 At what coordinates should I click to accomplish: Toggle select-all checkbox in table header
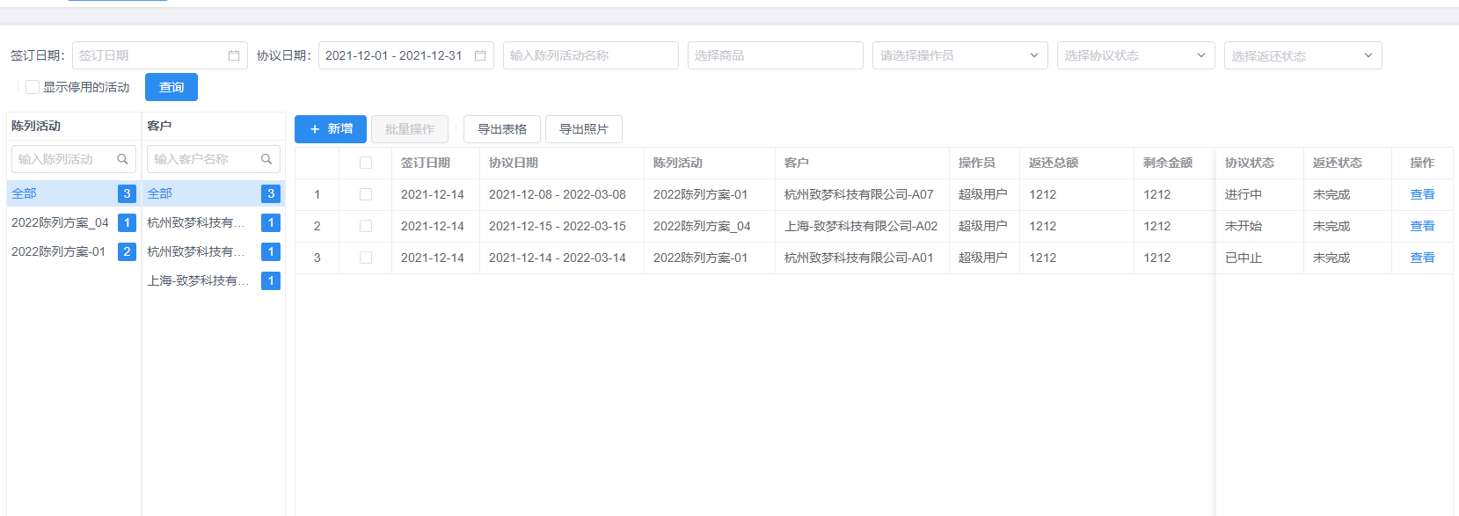[x=366, y=163]
